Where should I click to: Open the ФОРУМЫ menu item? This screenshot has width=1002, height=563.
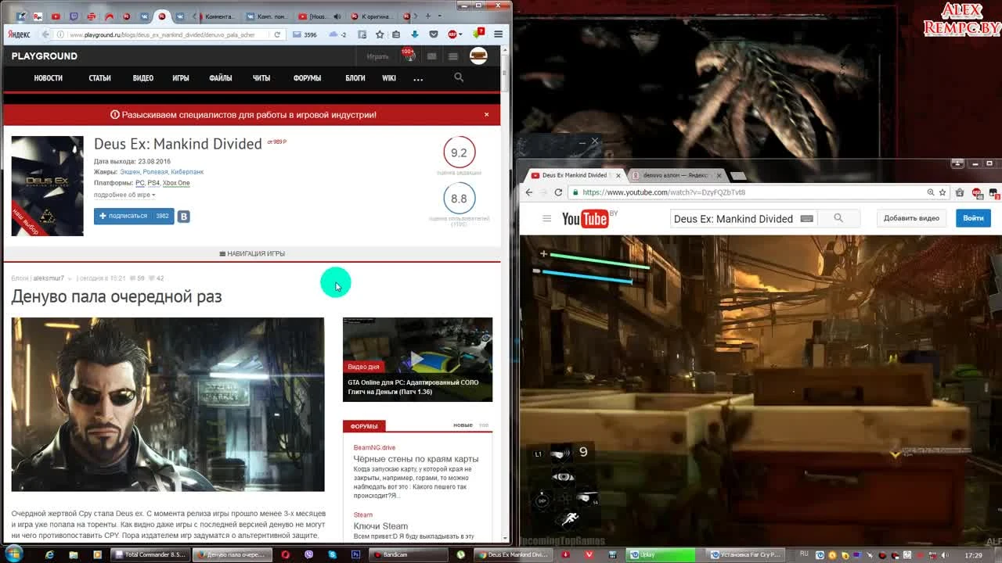[307, 77]
